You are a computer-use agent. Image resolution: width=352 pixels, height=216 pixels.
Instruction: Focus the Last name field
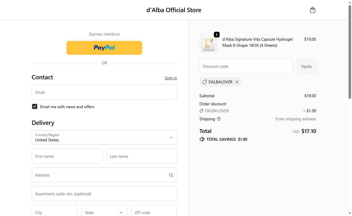point(142,156)
